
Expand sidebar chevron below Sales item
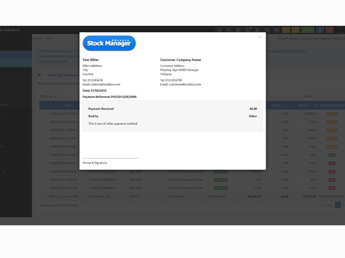(x=29, y=113)
